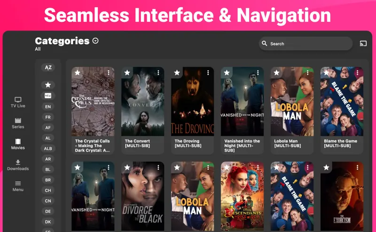Filter by the NEW badge chip

pyautogui.click(x=48, y=96)
